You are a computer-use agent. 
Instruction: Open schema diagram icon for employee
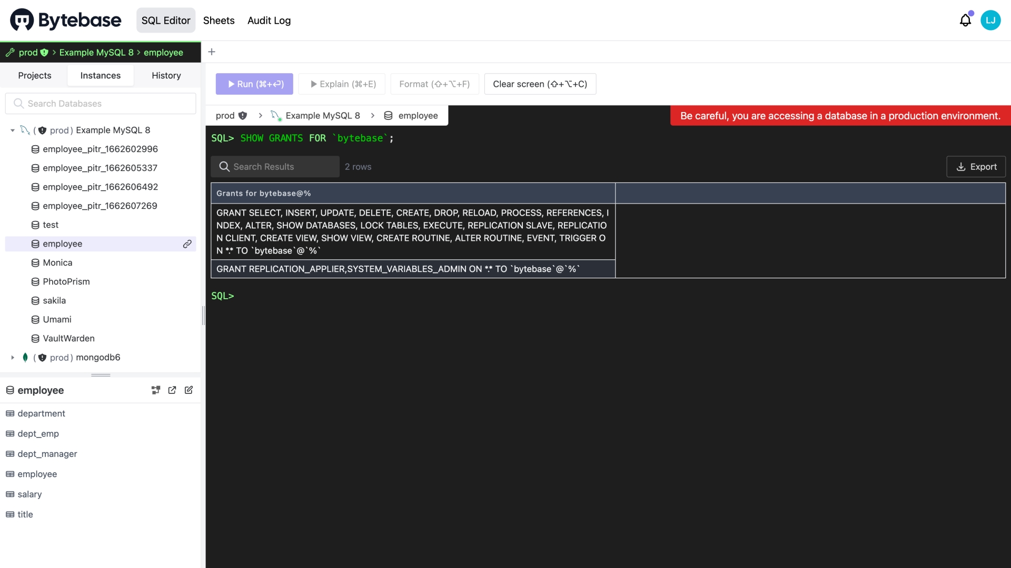(156, 390)
